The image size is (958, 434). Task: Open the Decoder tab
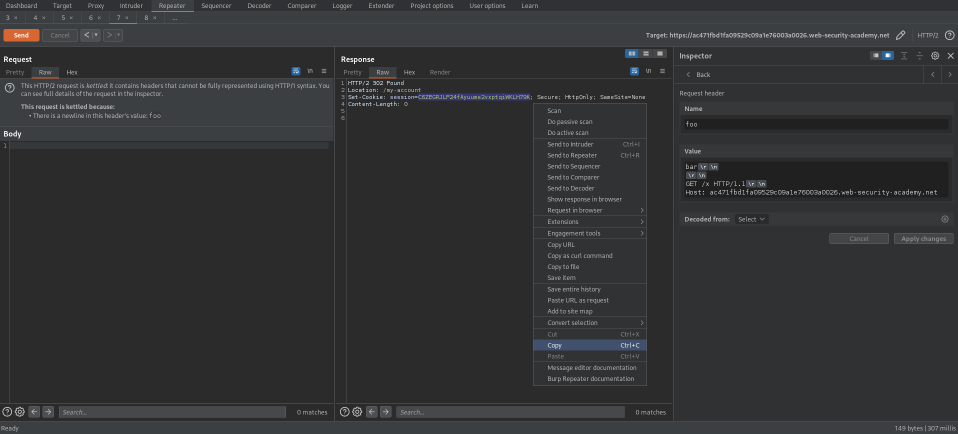259,5
